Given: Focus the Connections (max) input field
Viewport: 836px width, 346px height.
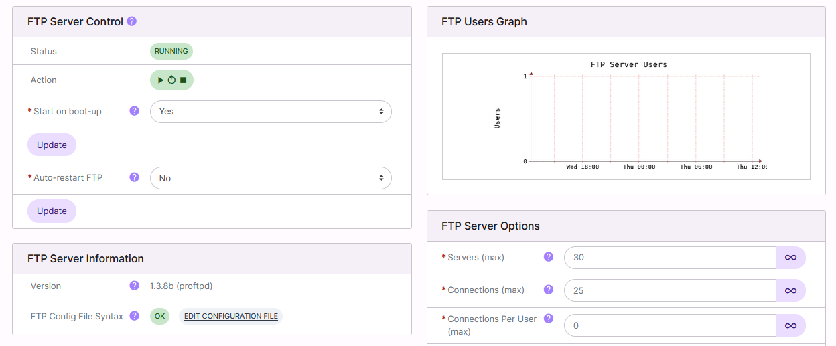Looking at the screenshot, I should [670, 290].
